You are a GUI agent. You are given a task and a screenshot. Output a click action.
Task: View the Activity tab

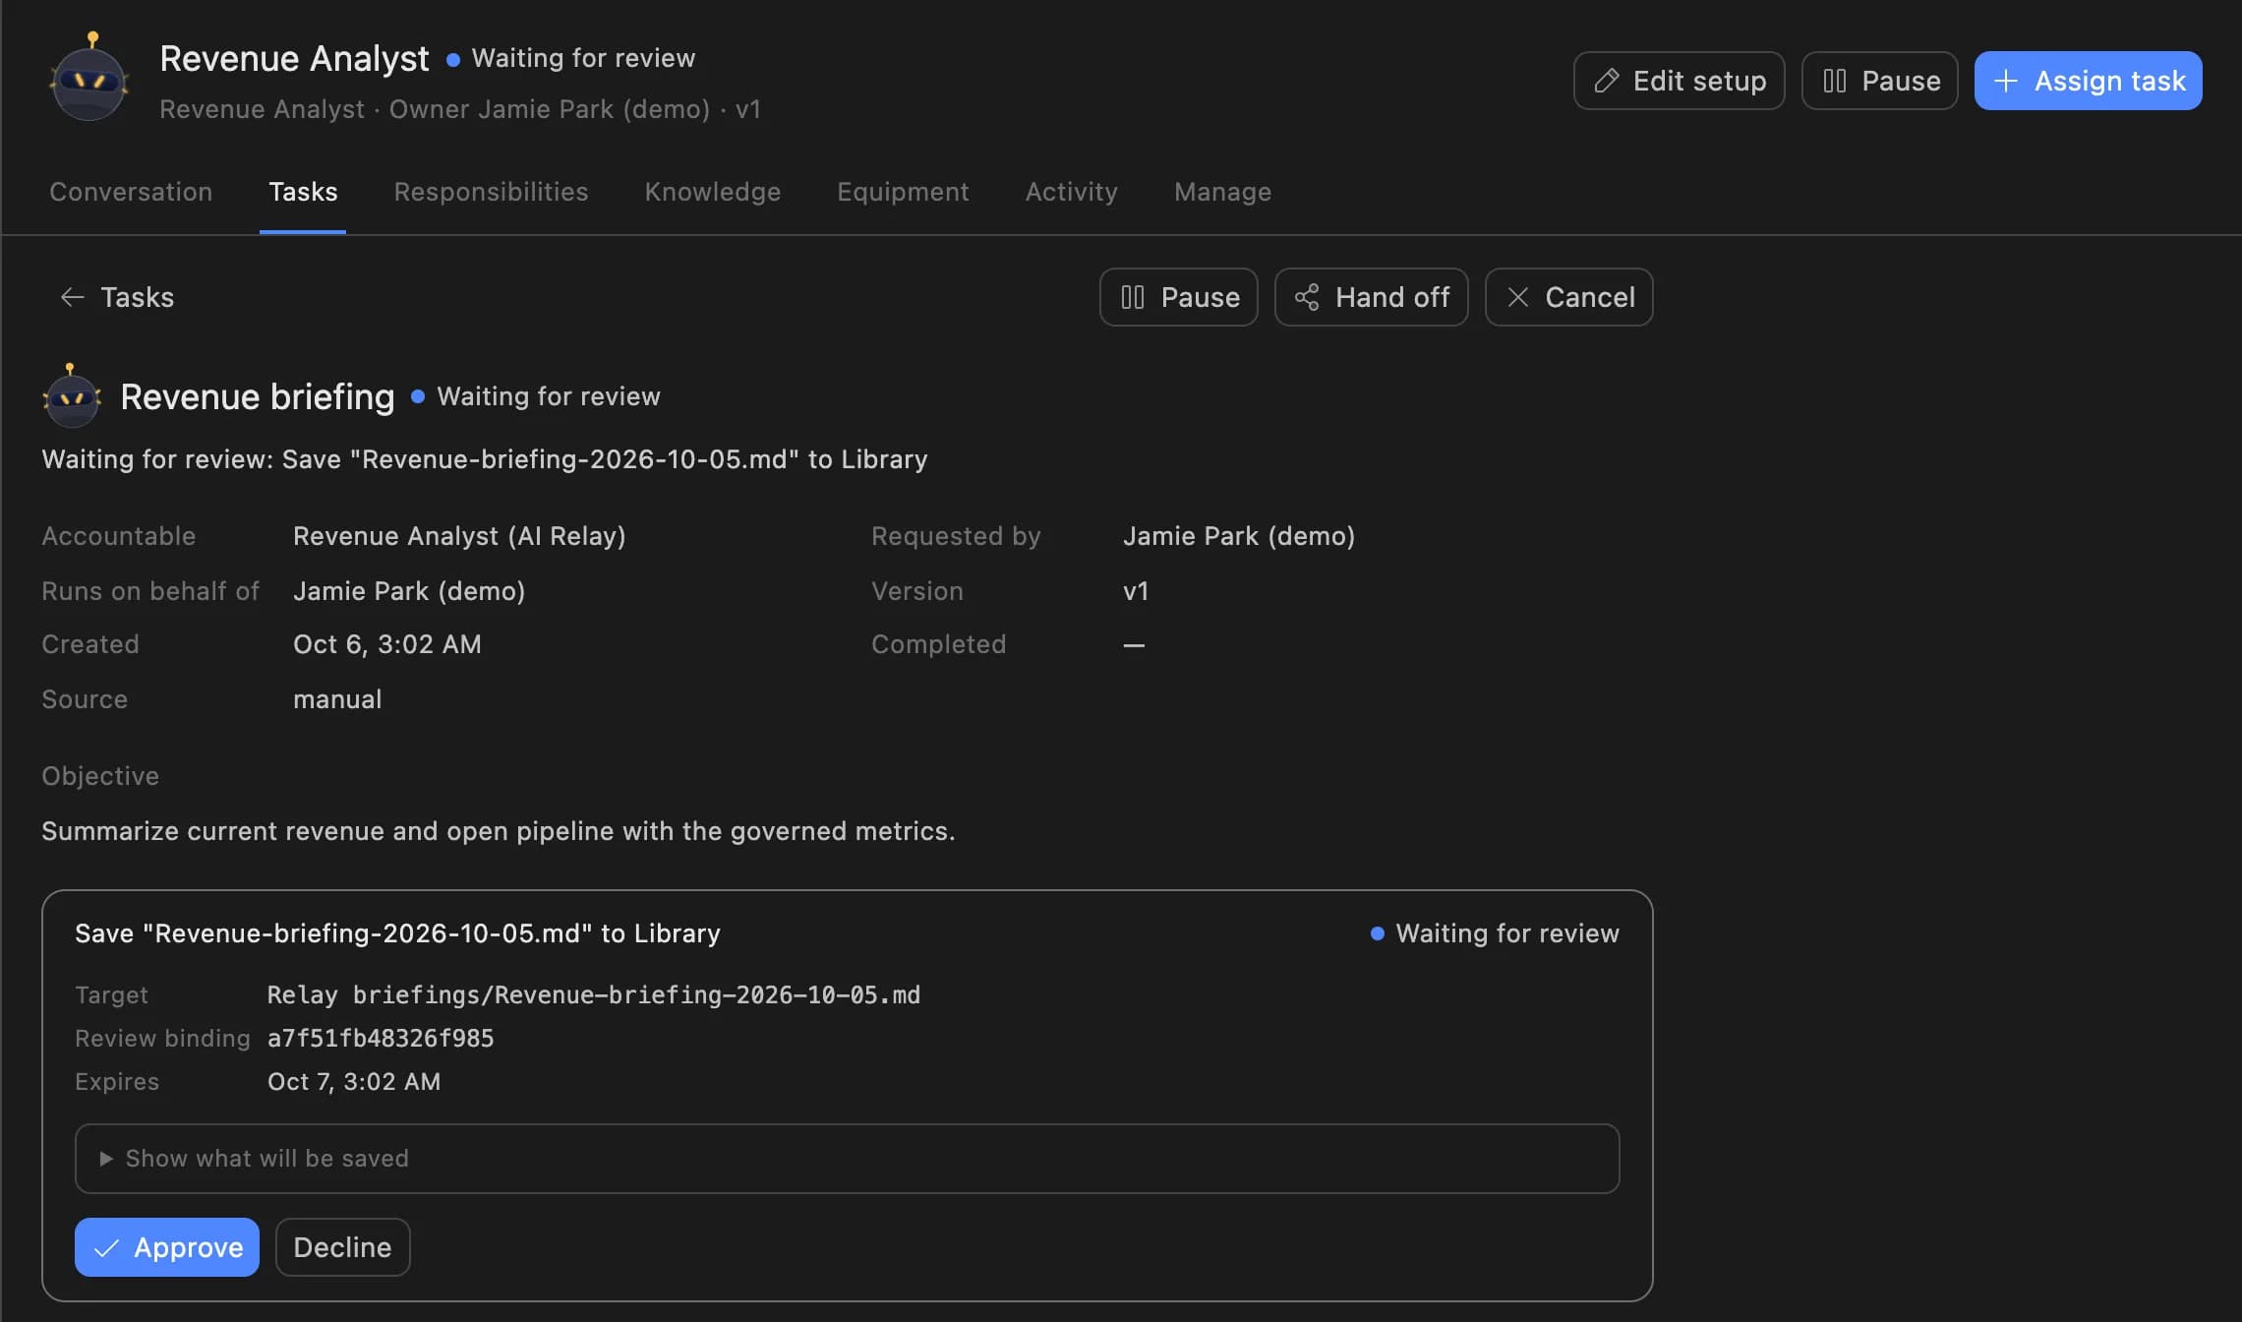point(1071,192)
